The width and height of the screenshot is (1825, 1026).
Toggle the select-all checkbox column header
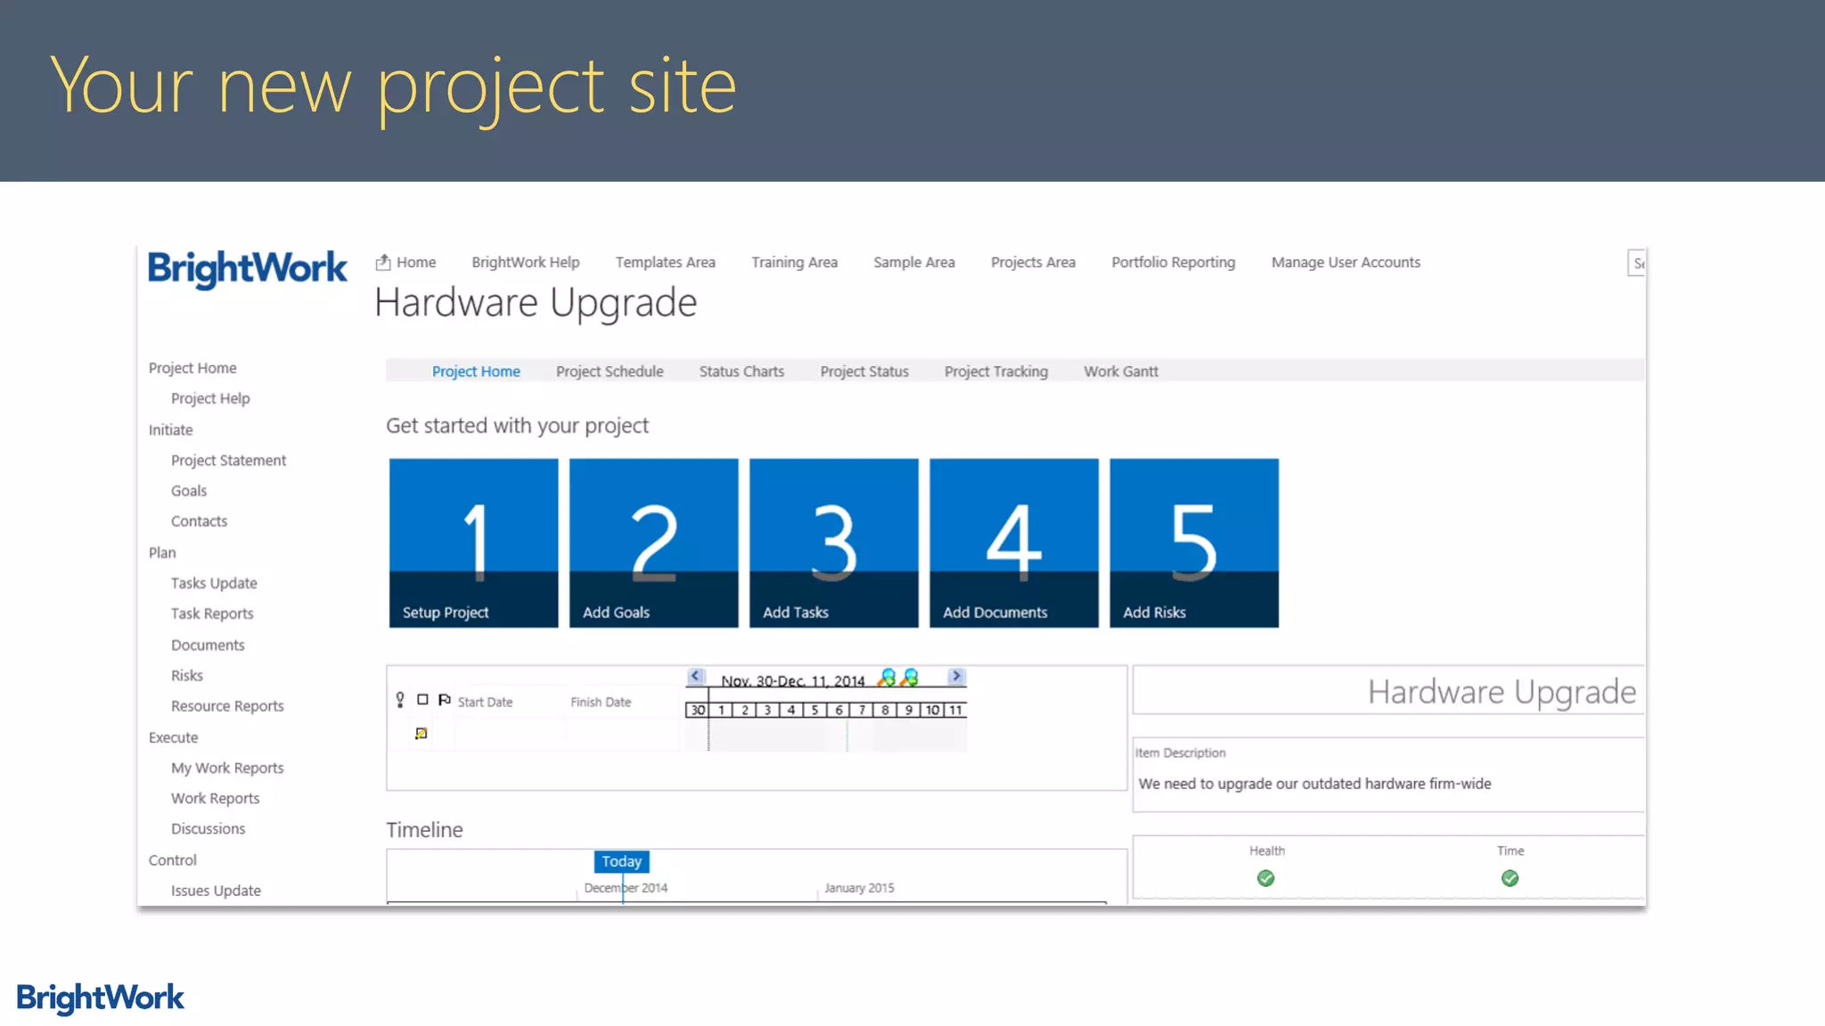422,700
